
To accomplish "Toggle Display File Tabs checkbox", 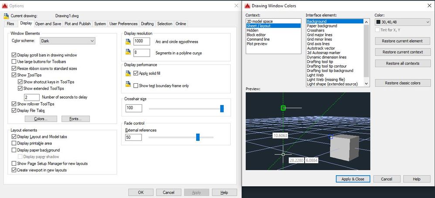I will click(x=14, y=110).
